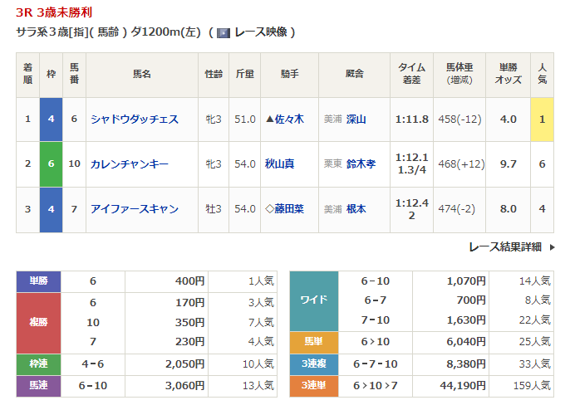
Task: Click the ◇ mark before 藤田菜
Action: coord(270,209)
